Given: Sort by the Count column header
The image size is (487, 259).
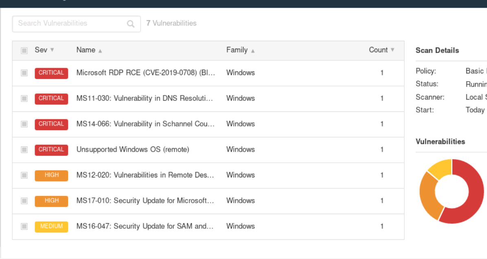Looking at the screenshot, I should coord(378,50).
